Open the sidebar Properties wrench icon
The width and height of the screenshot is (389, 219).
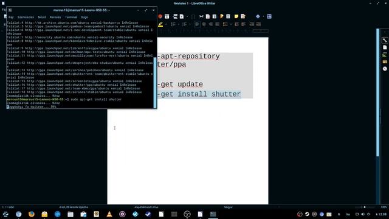[x=385, y=40]
